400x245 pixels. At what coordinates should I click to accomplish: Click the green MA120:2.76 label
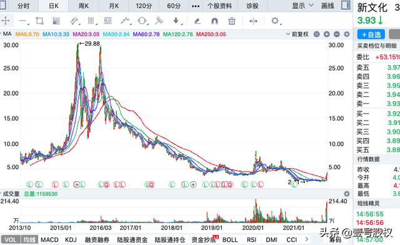pos(177,34)
